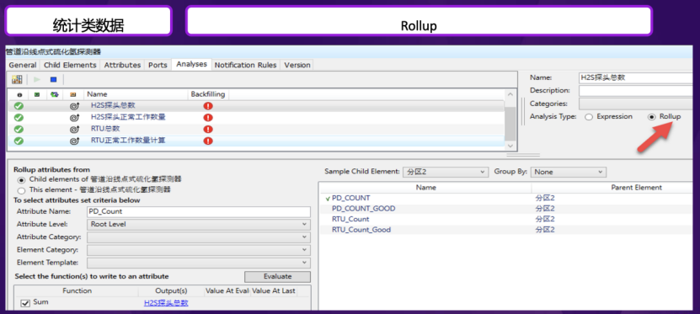Screen dimensions: 700x314
Task: Click the rollup type icon beside H2S探头正常工作数量
Action: (74, 118)
